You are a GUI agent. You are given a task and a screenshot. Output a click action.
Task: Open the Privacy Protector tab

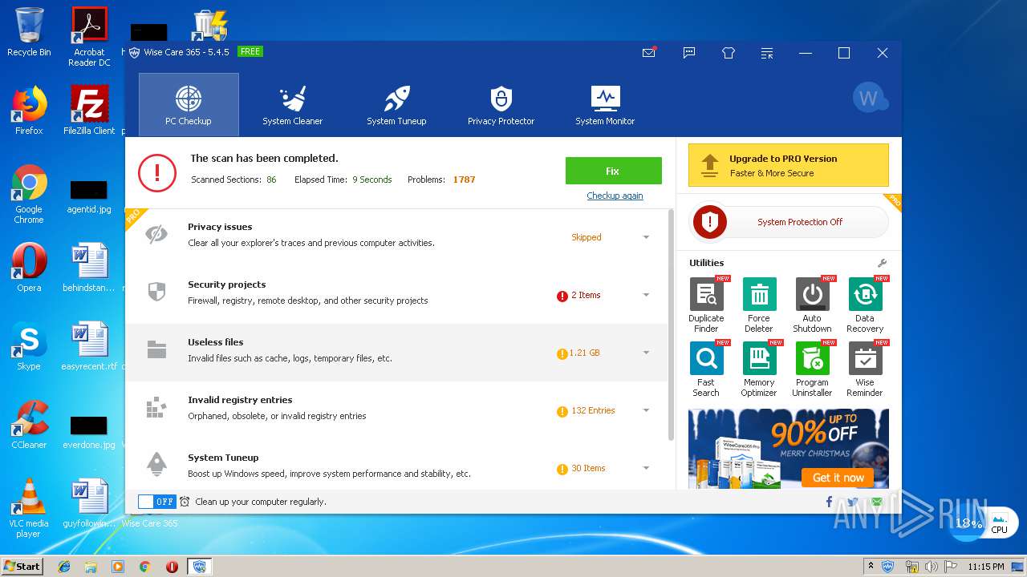click(x=501, y=104)
